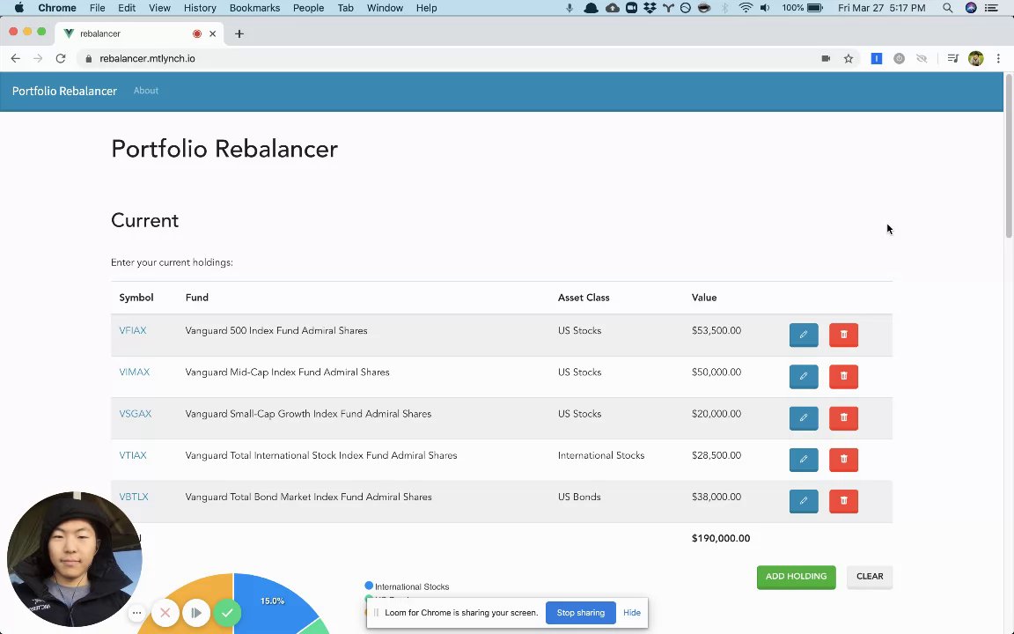Open the History menu
Viewport: 1014px width, 634px height.
200,8
